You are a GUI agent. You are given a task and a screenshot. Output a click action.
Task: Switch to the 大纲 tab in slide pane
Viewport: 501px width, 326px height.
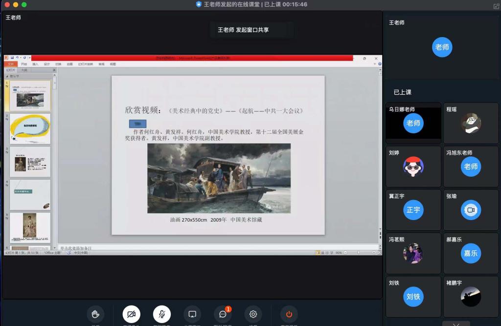click(24, 70)
